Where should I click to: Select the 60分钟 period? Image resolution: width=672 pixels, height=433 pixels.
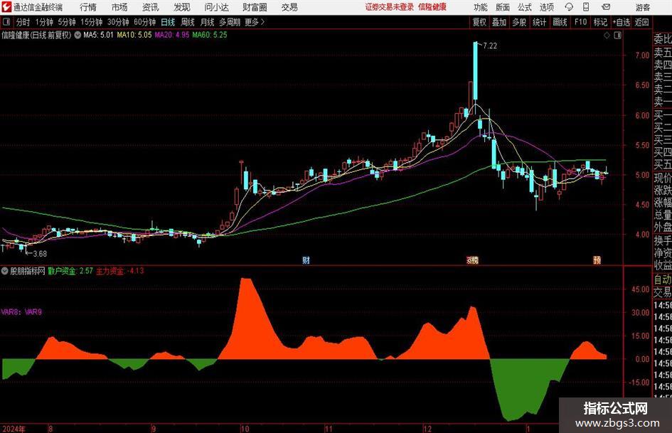pos(145,22)
